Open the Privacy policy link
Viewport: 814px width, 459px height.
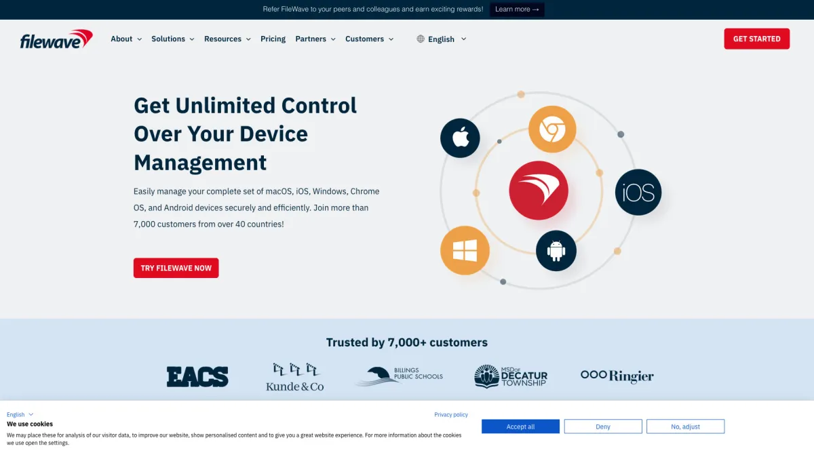451,414
